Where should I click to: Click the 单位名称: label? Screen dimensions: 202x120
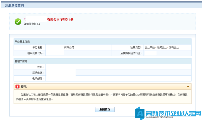pos(38,47)
